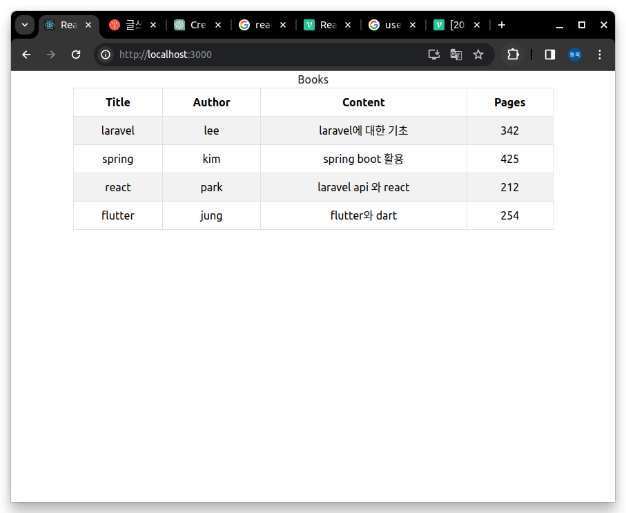626x513 pixels.
Task: Close the red-icon Korean titled tab
Action: pos(153,25)
